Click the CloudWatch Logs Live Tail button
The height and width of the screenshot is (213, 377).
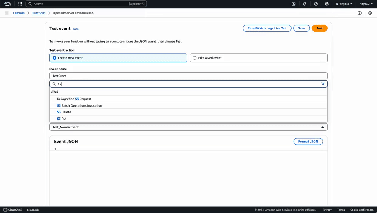tap(267, 28)
